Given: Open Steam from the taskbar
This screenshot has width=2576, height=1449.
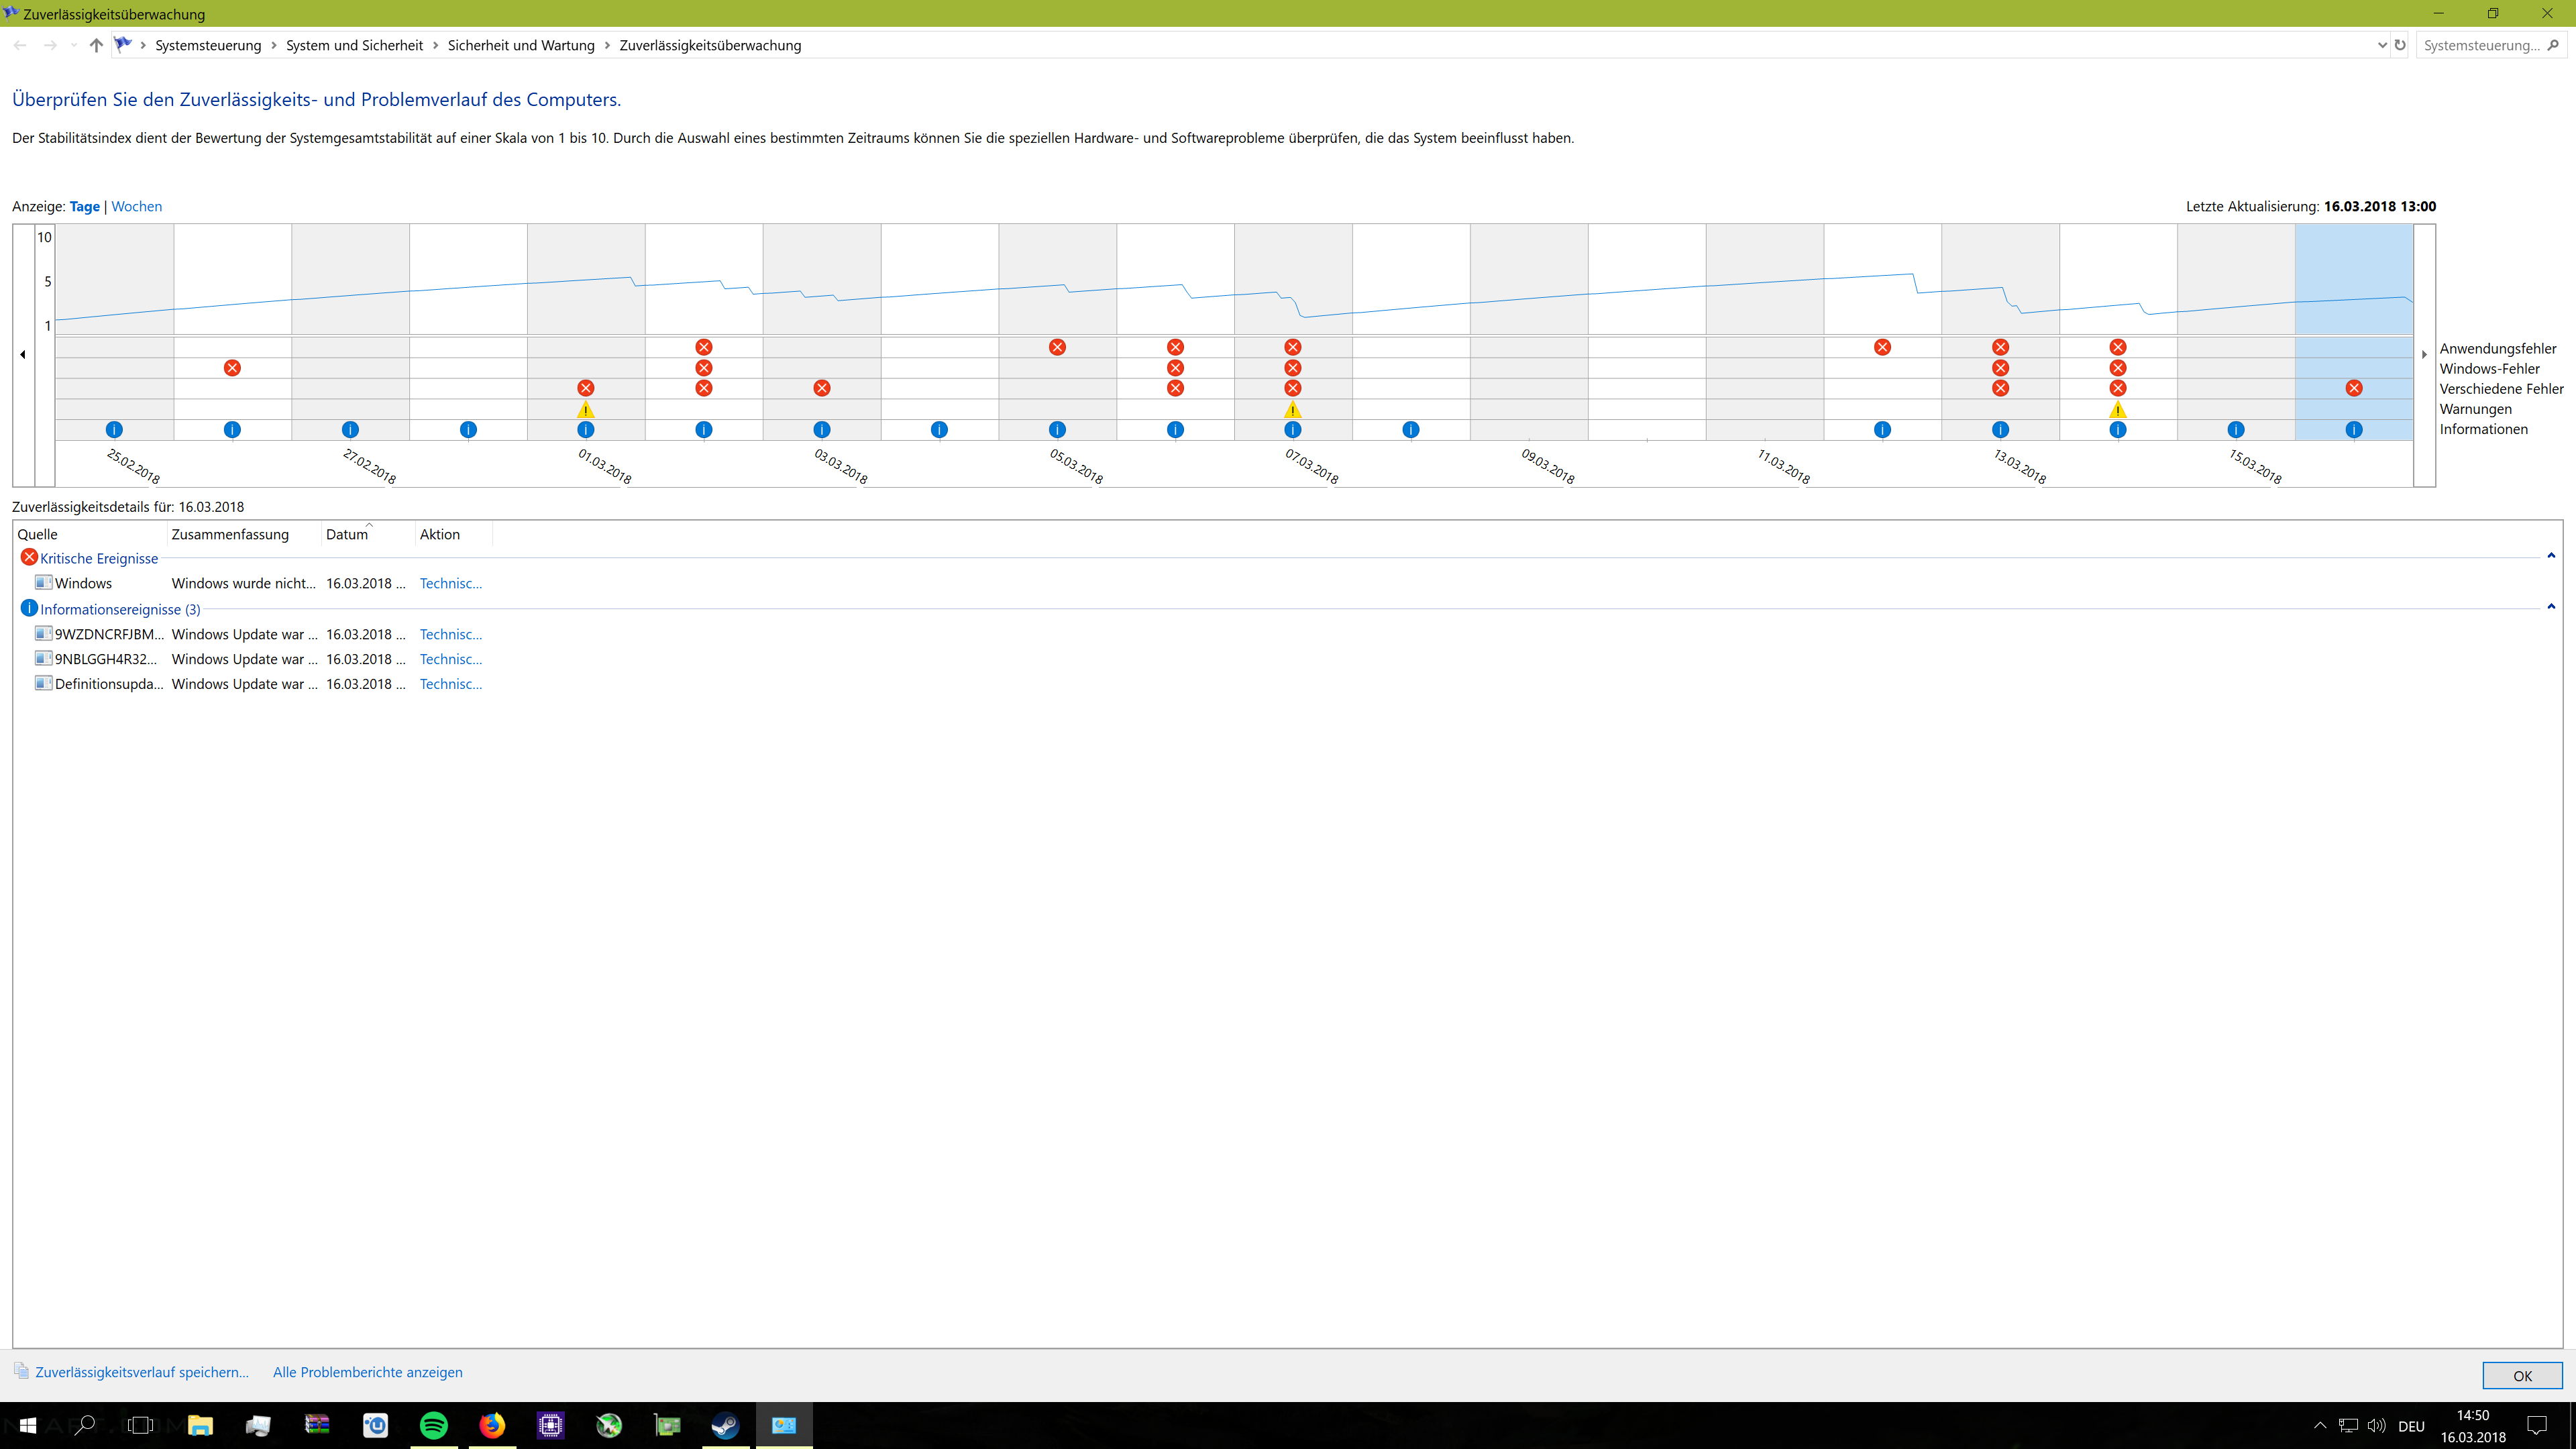Looking at the screenshot, I should 725,1425.
